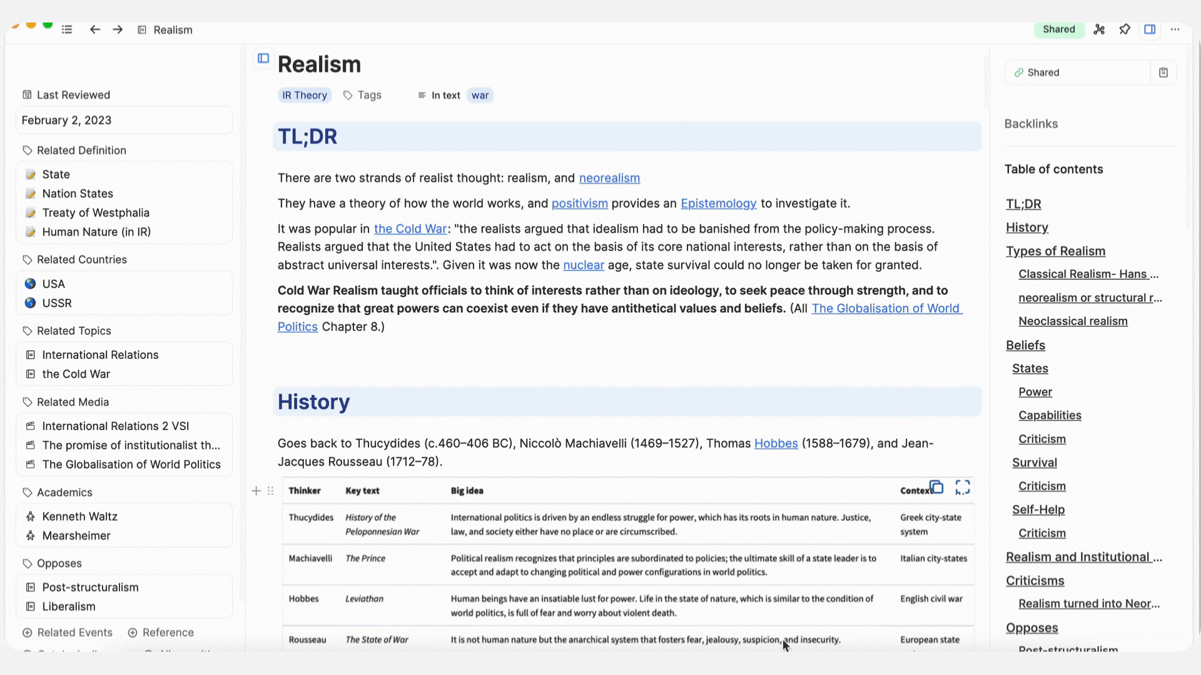Viewport: 1201px width, 675px height.
Task: Pin the Realism page
Action: (x=1125, y=29)
